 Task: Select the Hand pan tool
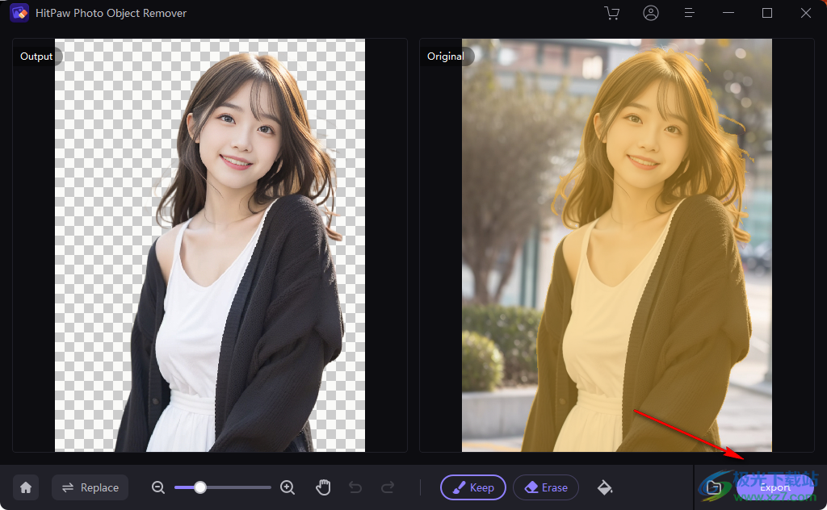pos(323,487)
